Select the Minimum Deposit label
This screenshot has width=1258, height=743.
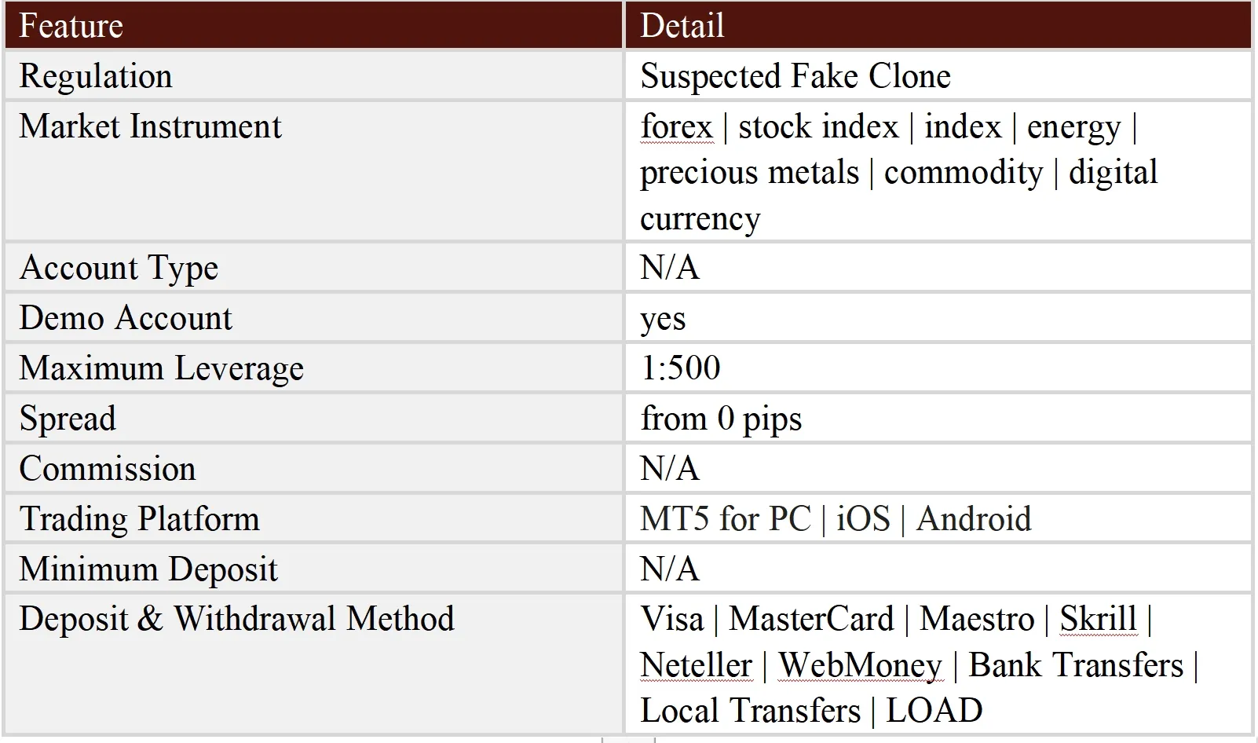148,569
